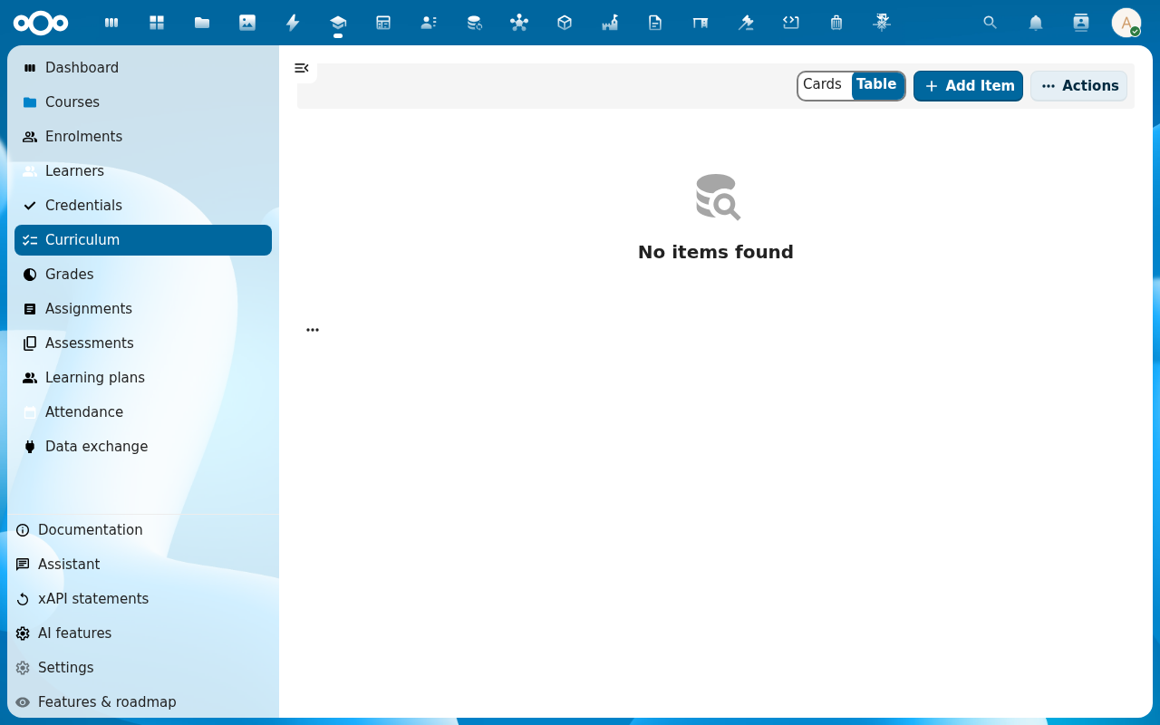Open the Grades section
Image resolution: width=1160 pixels, height=725 pixels.
coord(143,275)
